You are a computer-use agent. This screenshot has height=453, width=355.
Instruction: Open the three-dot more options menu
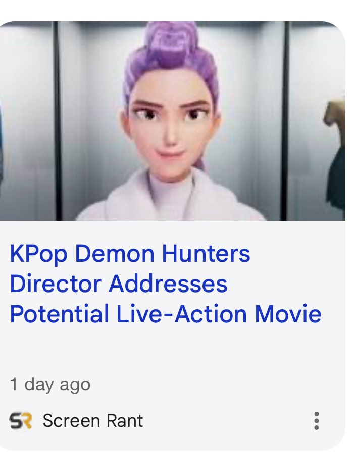(317, 421)
